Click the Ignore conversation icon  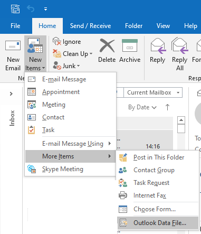57,41
